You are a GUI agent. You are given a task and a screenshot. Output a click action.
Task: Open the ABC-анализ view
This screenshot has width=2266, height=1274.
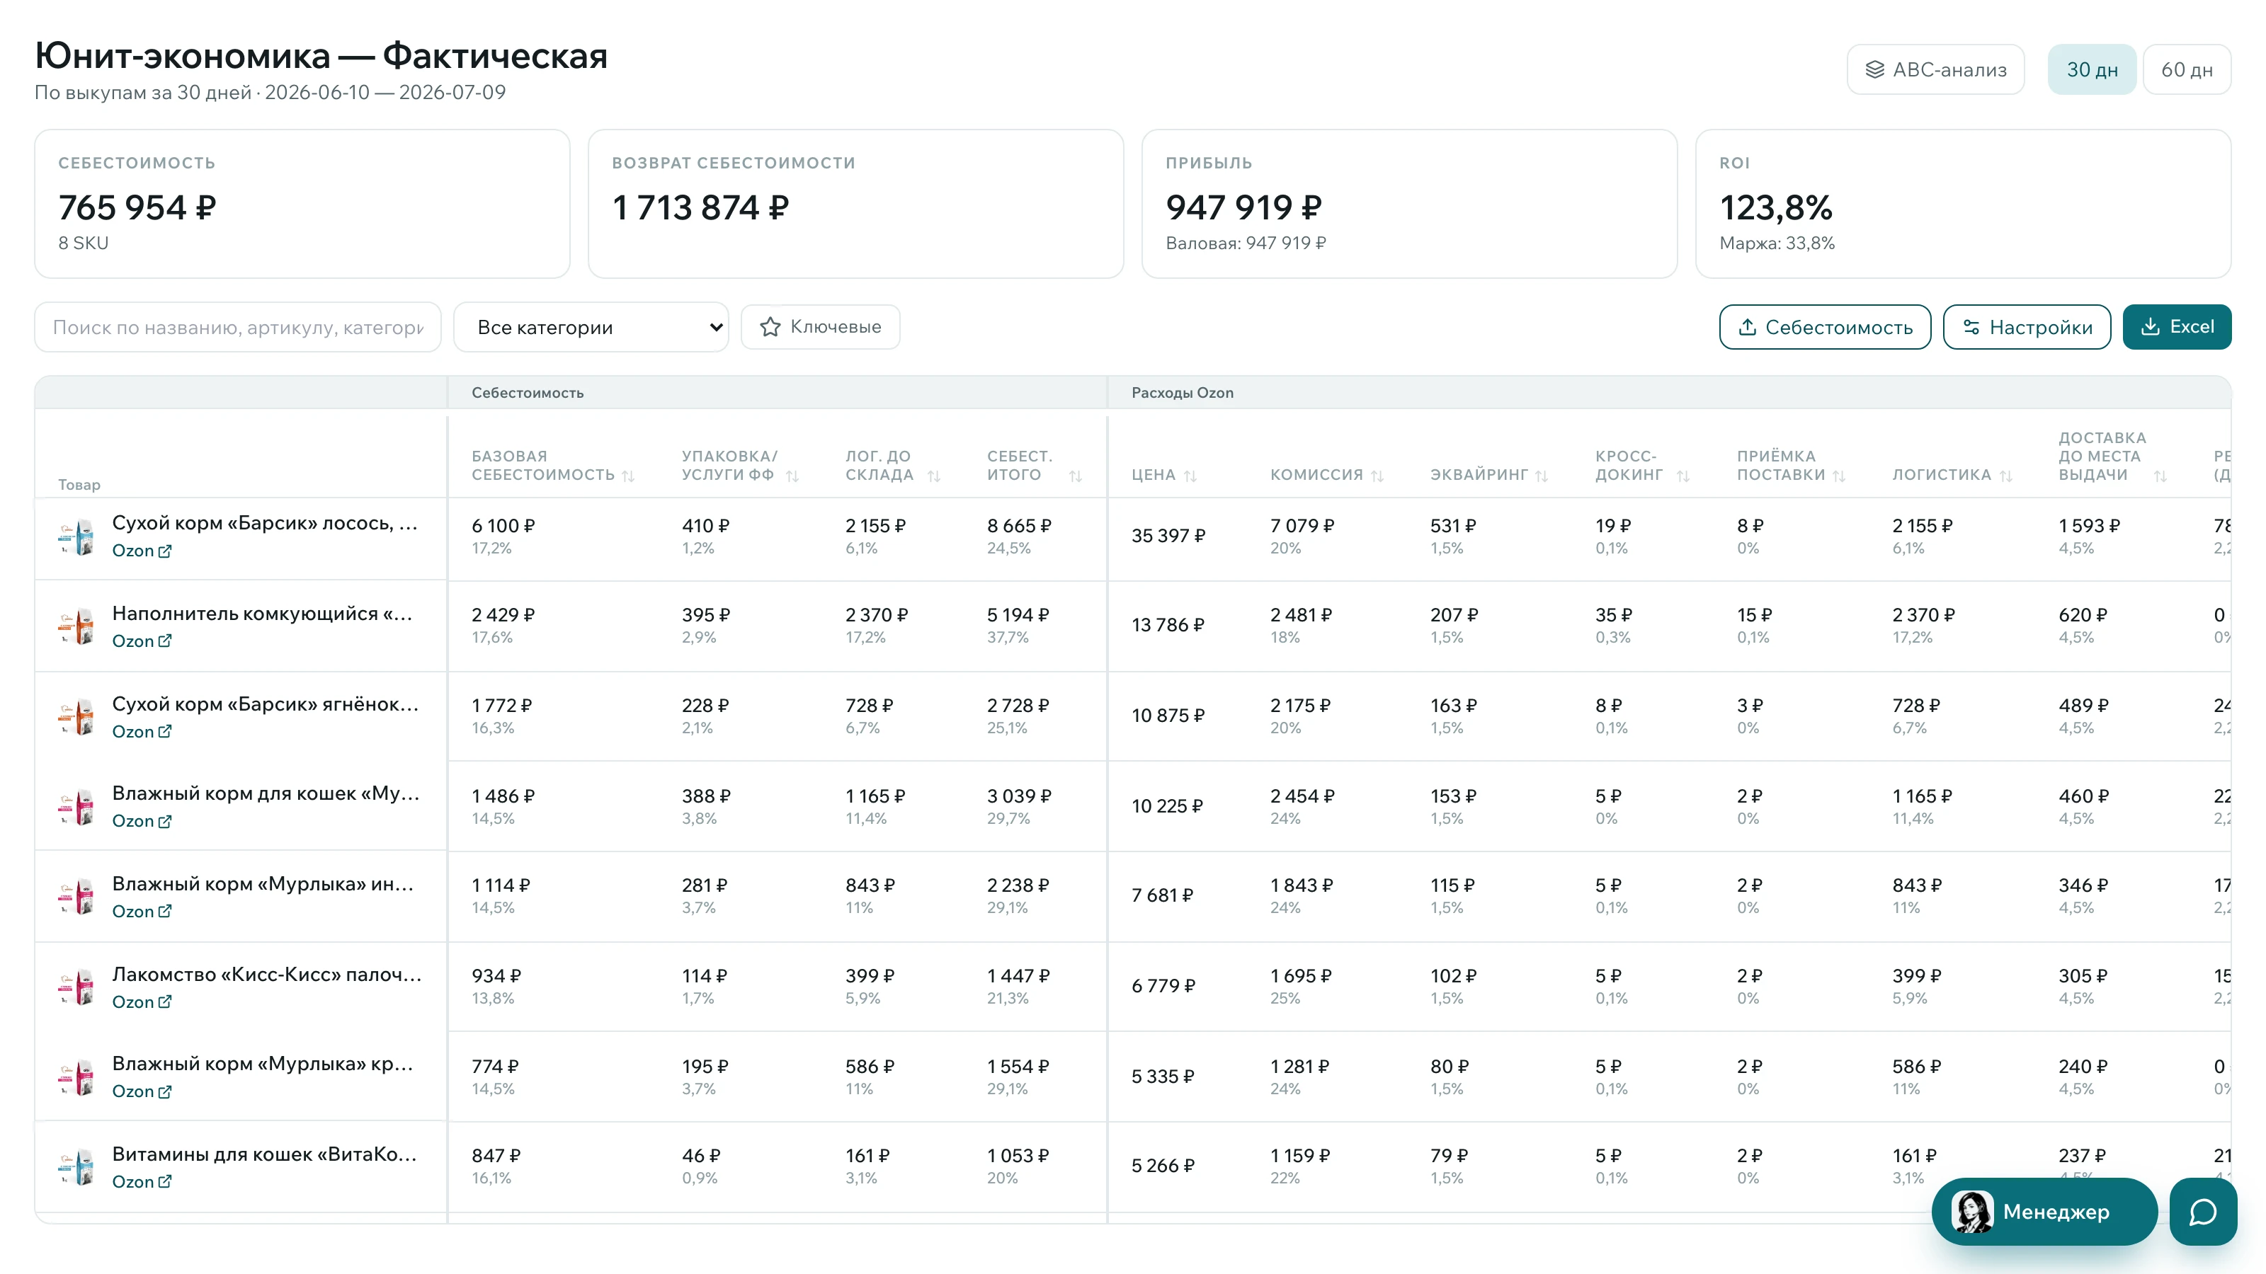(1935, 69)
